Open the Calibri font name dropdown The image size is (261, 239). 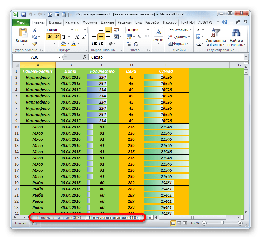pos(72,30)
